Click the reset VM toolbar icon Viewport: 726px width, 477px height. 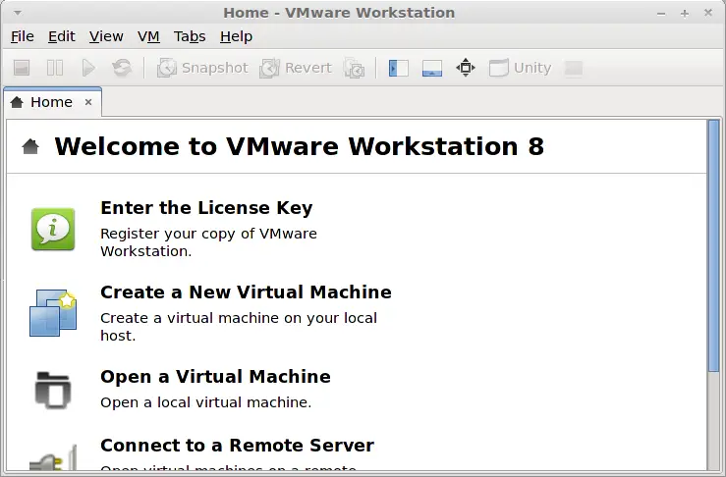[122, 68]
